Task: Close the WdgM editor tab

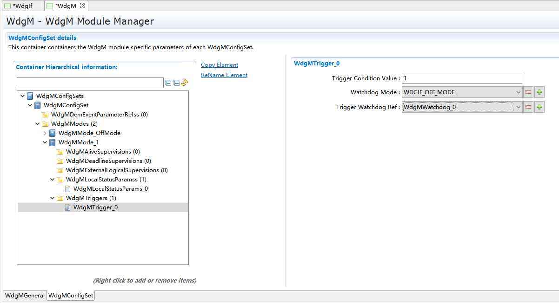Action: click(x=82, y=6)
